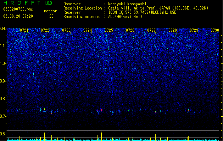Click the 0722 time marker

(x=45, y=30)
